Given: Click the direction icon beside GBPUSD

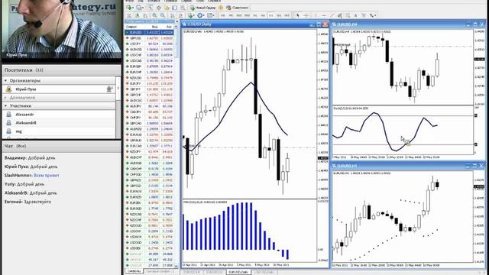Looking at the screenshot, I should 128,38.
